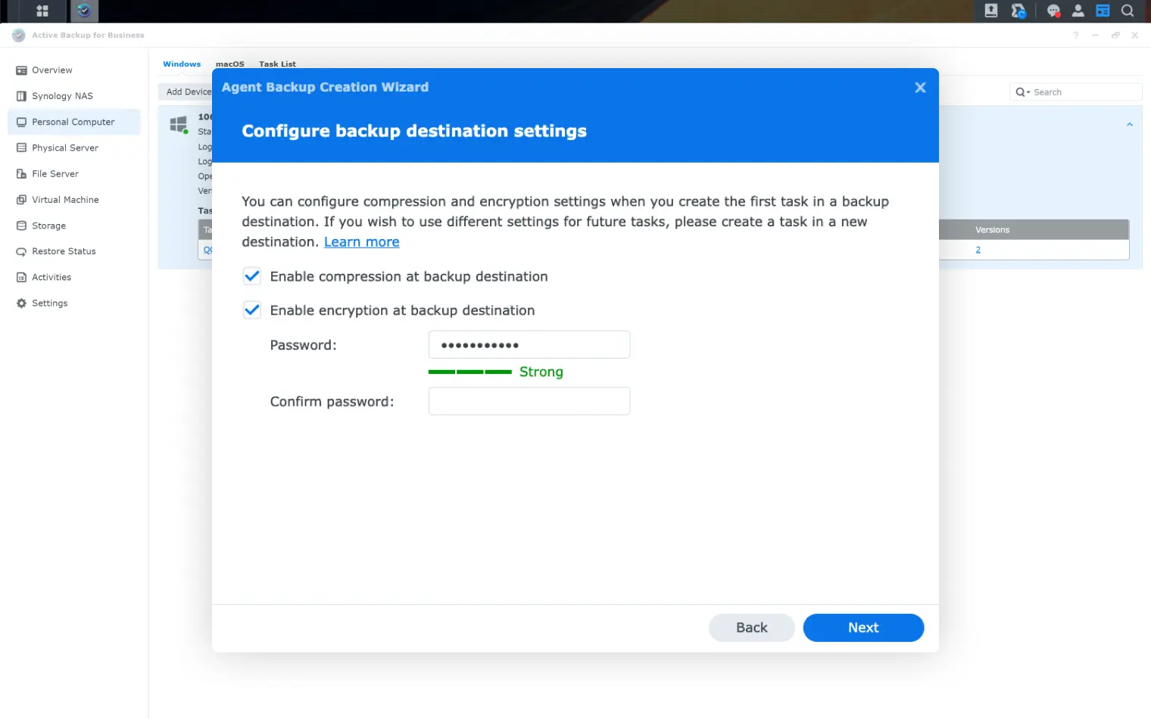Open the upload queue icon
Screen dimensions: 1151x719
coord(991,11)
